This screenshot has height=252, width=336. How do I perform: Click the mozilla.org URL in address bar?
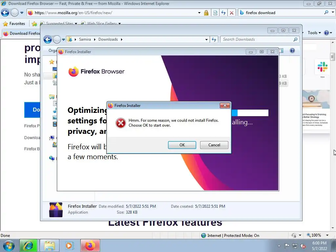tap(73, 13)
